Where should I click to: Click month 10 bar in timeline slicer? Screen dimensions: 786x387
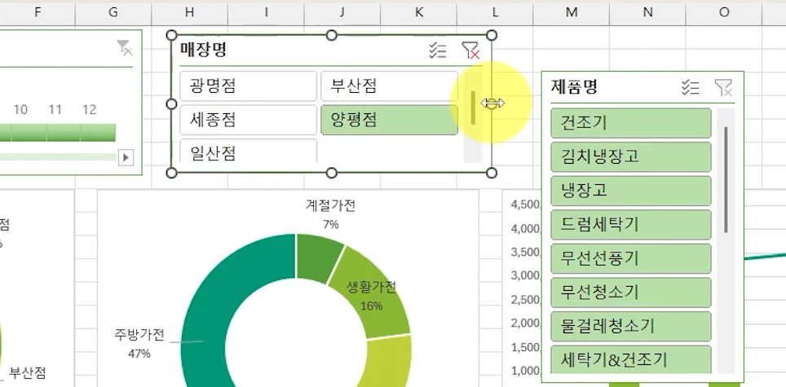click(x=29, y=133)
